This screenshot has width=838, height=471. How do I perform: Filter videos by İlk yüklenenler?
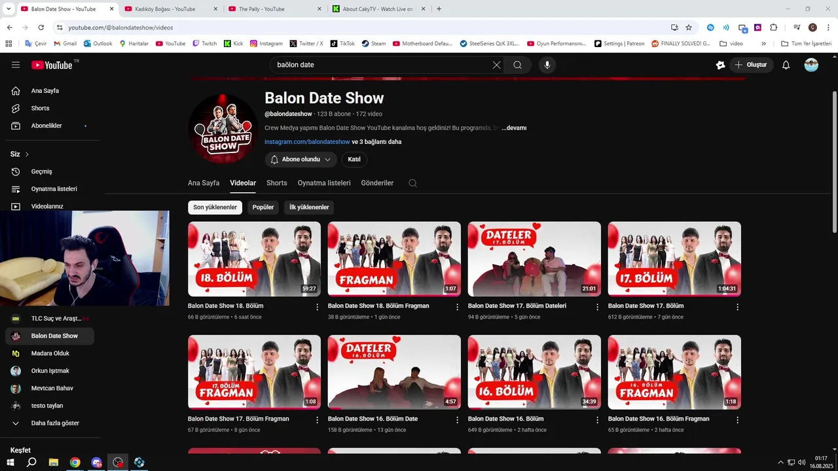point(309,207)
